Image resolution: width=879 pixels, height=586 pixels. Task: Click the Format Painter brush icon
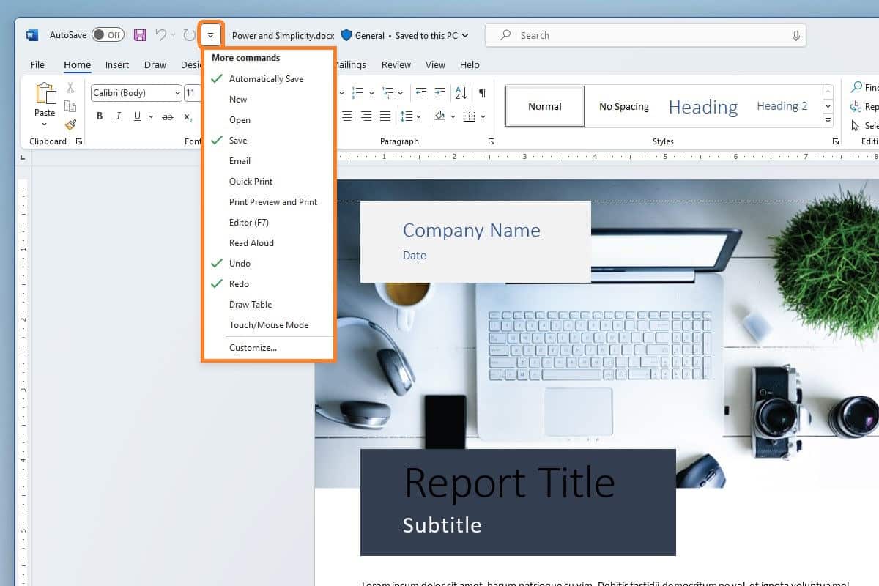70,125
